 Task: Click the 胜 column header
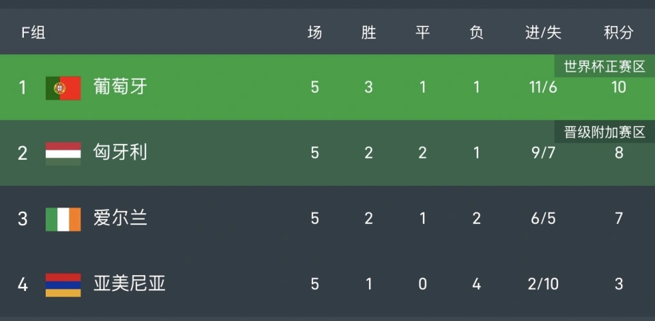tap(368, 33)
